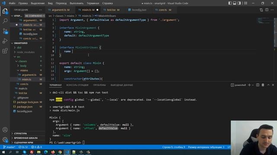Click the open changes icon in editor toolbar
Image resolution: width=277 pixels, height=155 pixels.
261,10
